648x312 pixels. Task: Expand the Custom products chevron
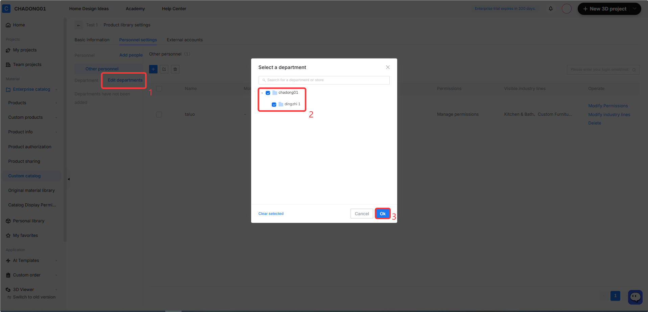point(56,117)
